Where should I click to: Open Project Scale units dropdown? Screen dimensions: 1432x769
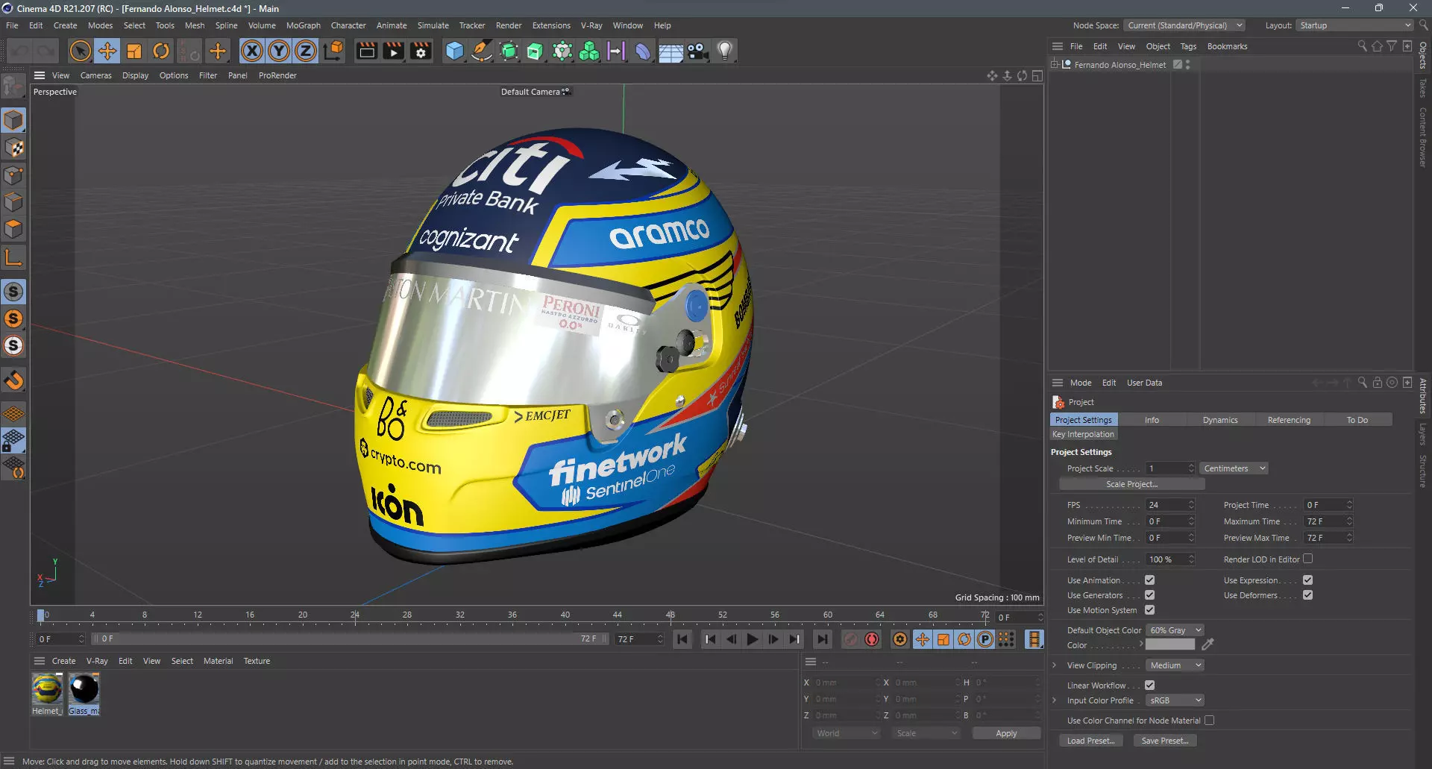(1234, 468)
